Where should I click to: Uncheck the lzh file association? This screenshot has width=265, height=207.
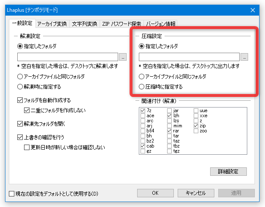coord(169,116)
